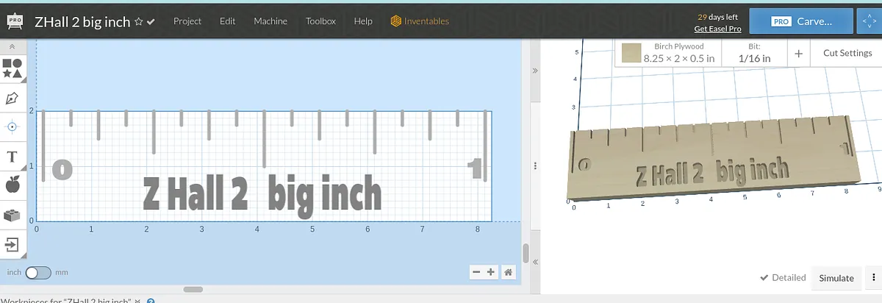The image size is (882, 303).
Task: Select the drill point target tool
Action: (x=12, y=126)
